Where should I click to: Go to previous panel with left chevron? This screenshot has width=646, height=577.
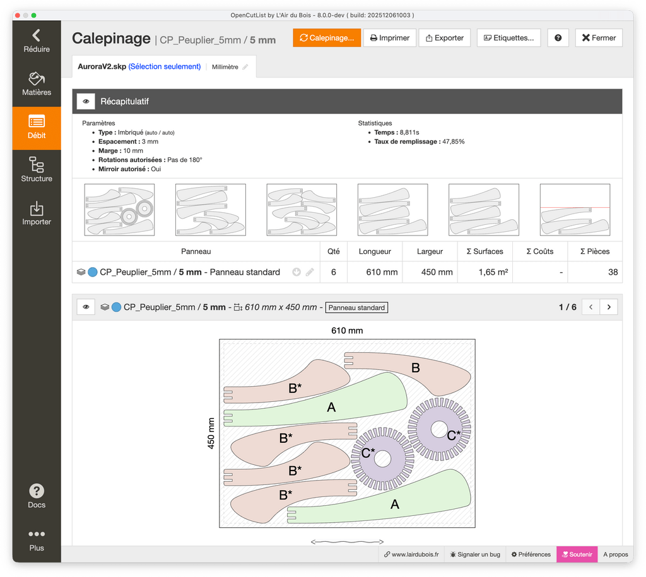tap(590, 307)
